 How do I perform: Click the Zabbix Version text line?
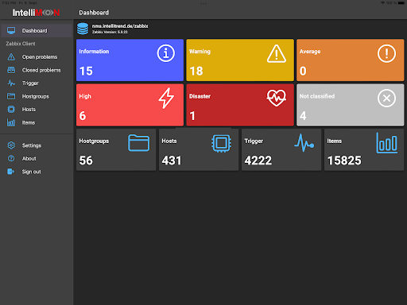[x=110, y=32]
